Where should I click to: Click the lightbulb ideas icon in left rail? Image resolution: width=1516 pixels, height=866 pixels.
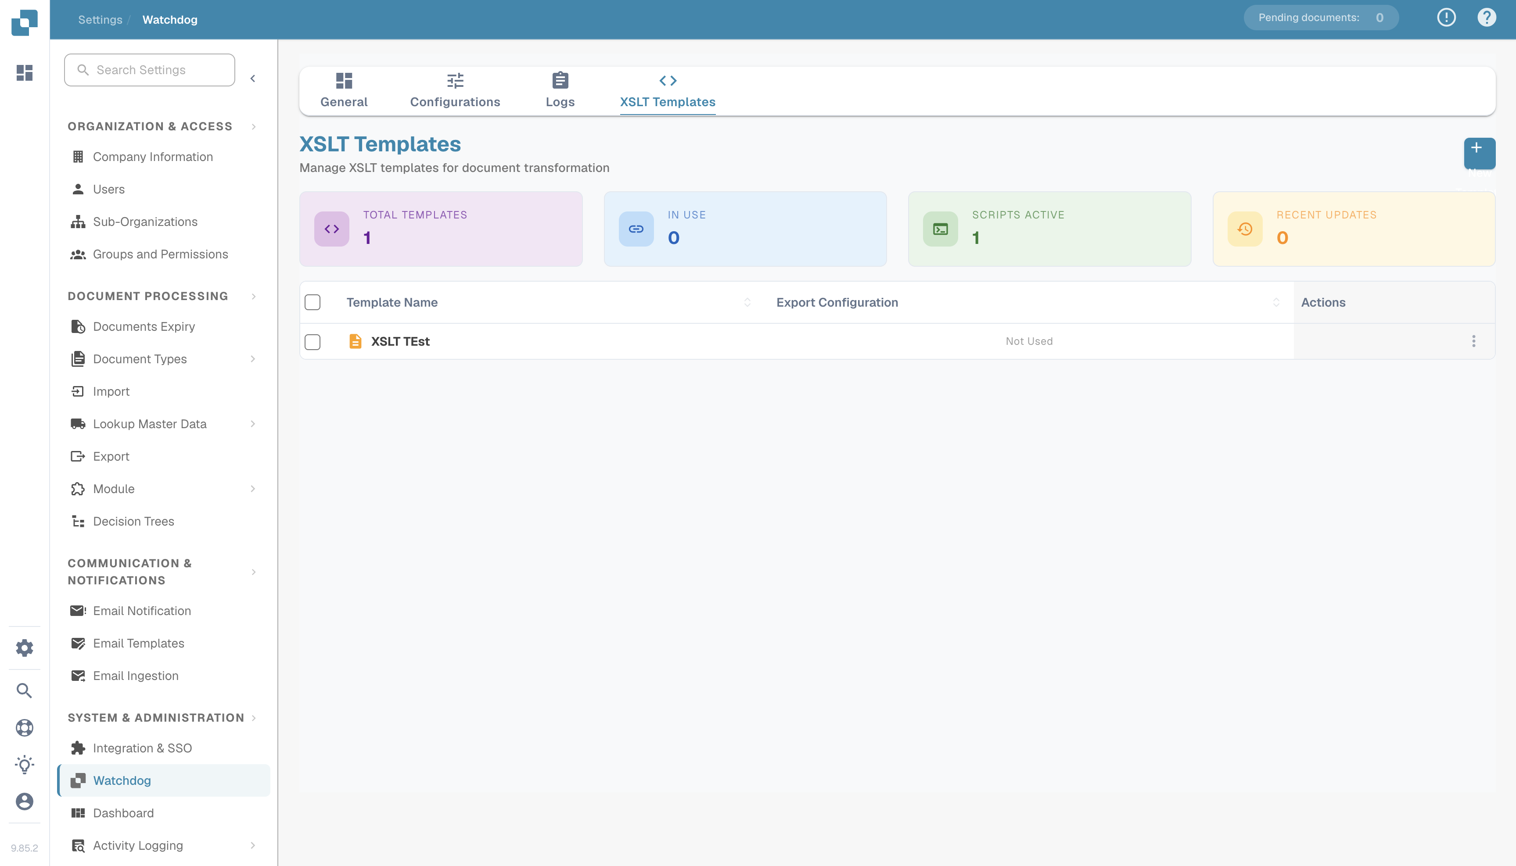(25, 764)
